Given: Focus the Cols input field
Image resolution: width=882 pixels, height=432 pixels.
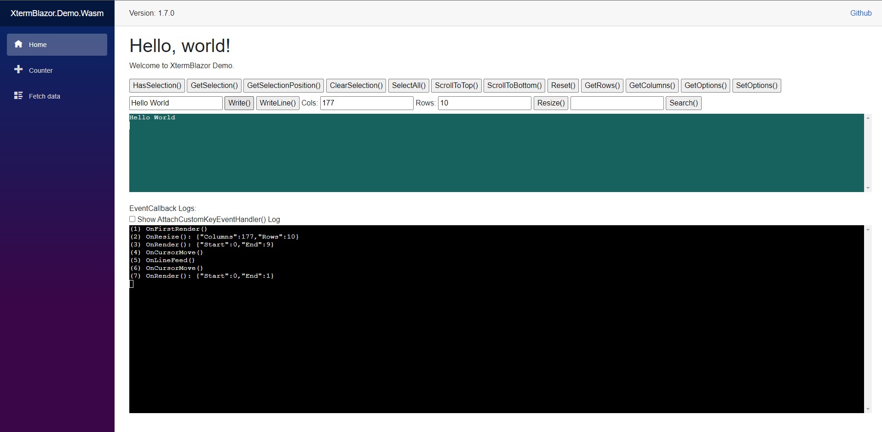Looking at the screenshot, I should 366,103.
